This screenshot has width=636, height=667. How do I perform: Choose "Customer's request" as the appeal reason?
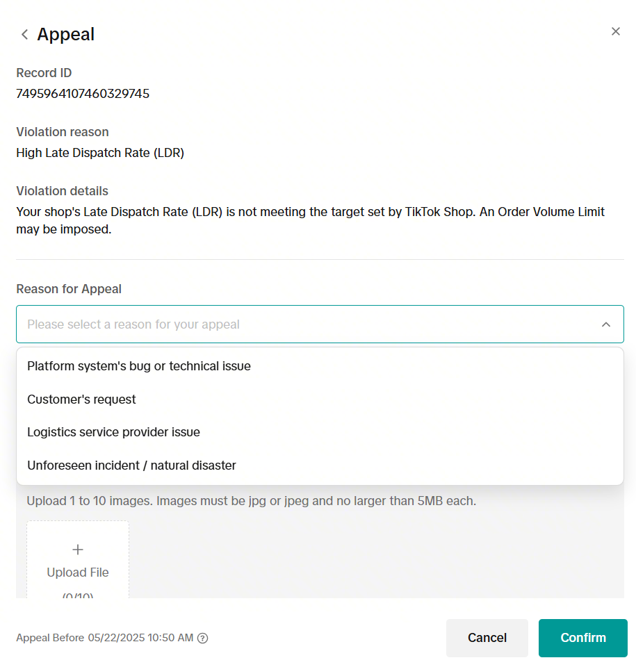(x=82, y=400)
